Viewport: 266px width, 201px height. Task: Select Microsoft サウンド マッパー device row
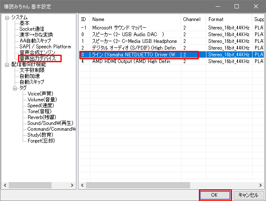pos(171,28)
